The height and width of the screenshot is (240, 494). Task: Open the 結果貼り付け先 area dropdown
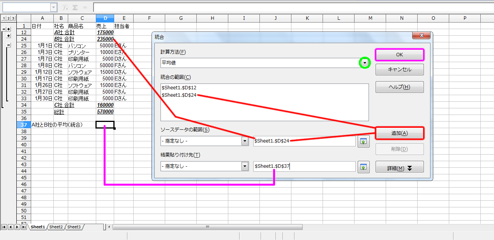click(245, 167)
